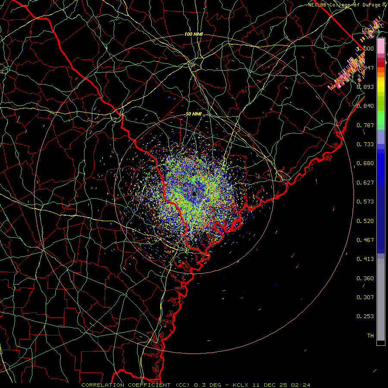Click the 0.893 legend value
The image size is (388, 388).
tap(365, 87)
